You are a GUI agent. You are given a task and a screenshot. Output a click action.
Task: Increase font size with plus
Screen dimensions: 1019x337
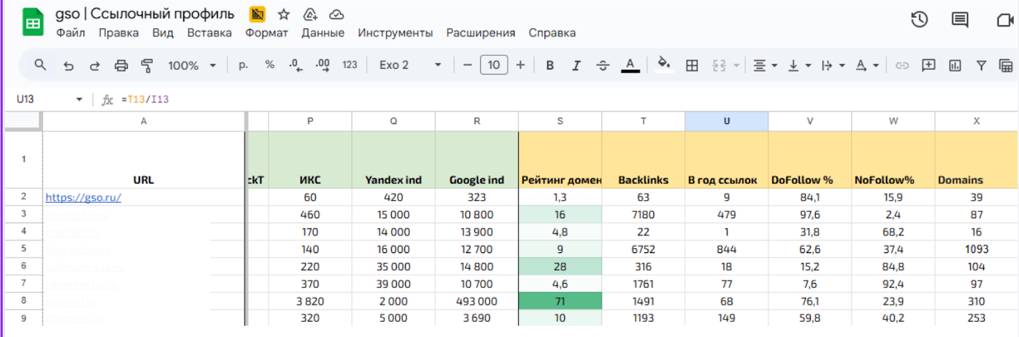pyautogui.click(x=520, y=65)
